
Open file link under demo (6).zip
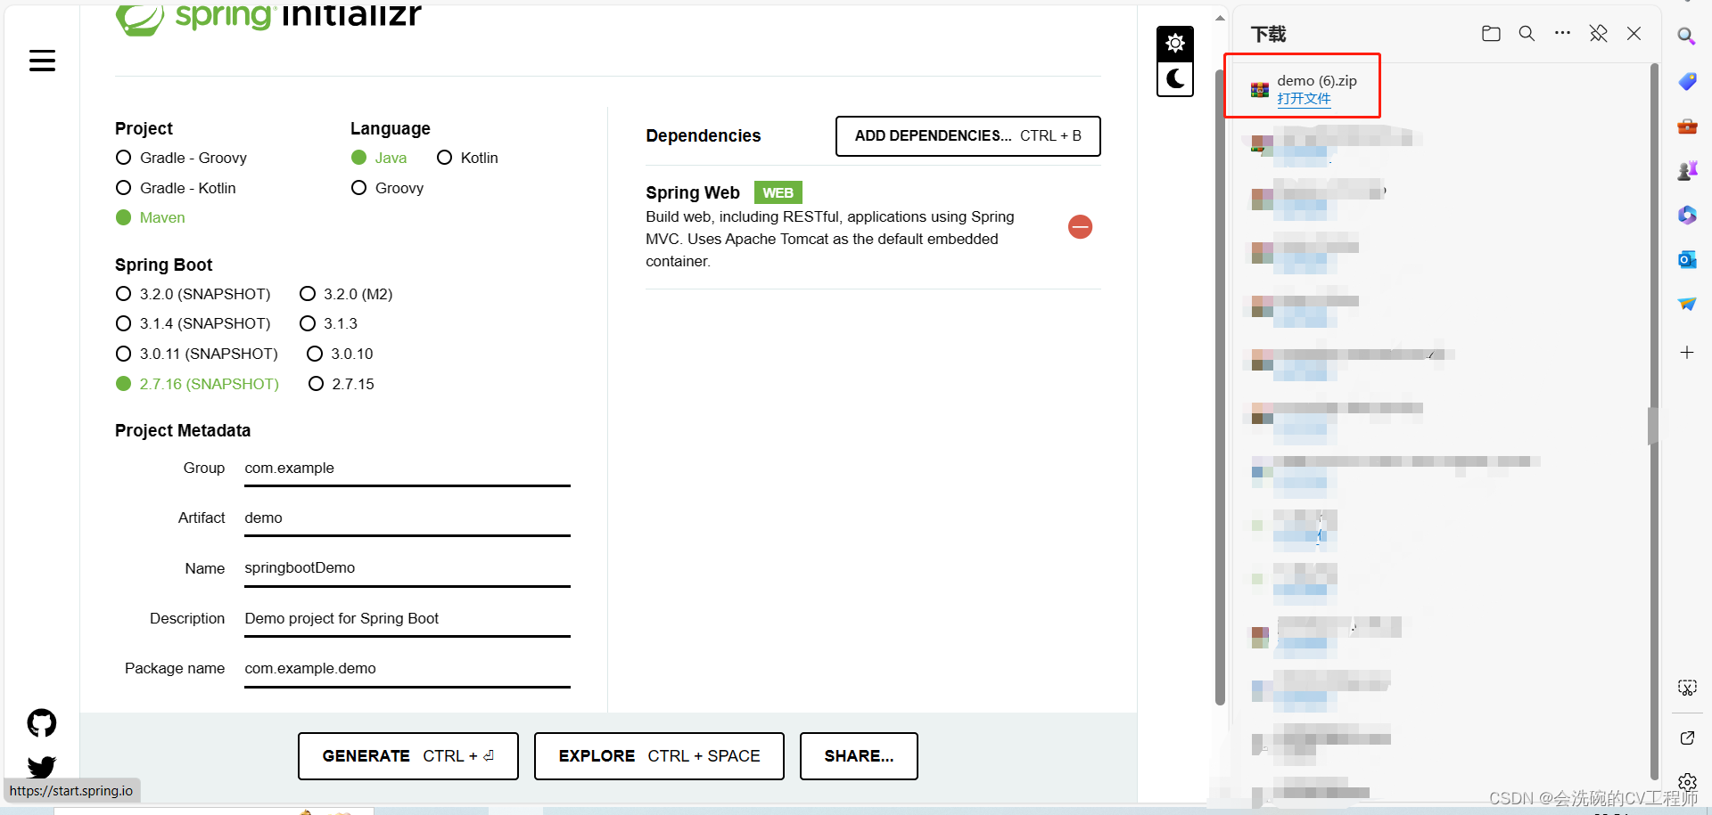[x=1304, y=99]
